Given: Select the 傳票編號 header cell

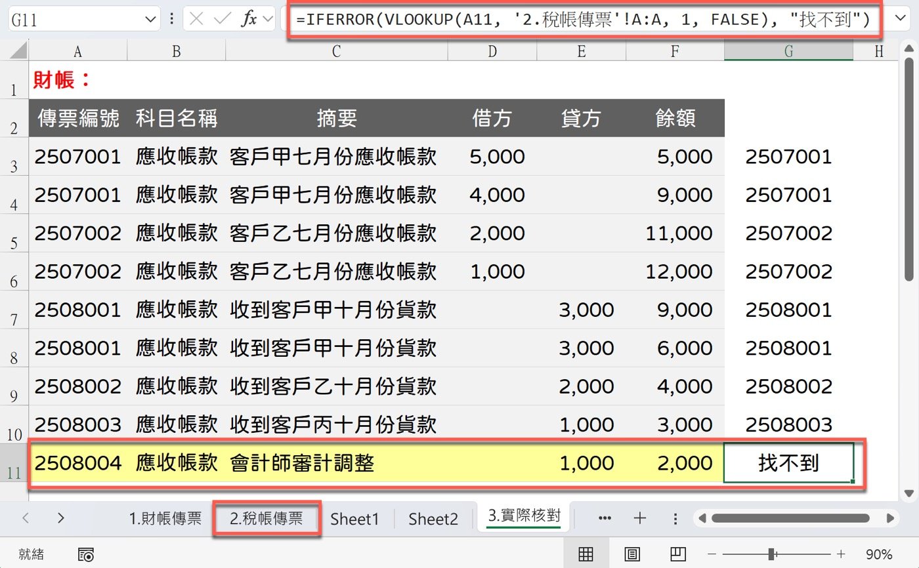Looking at the screenshot, I should [x=77, y=118].
